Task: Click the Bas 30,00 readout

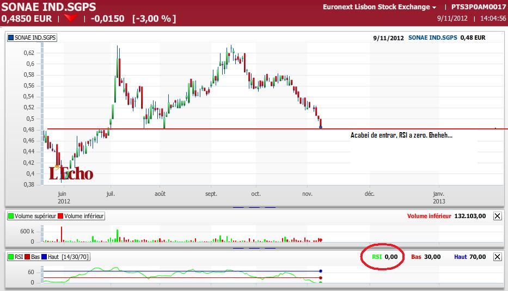Action: click(x=426, y=257)
